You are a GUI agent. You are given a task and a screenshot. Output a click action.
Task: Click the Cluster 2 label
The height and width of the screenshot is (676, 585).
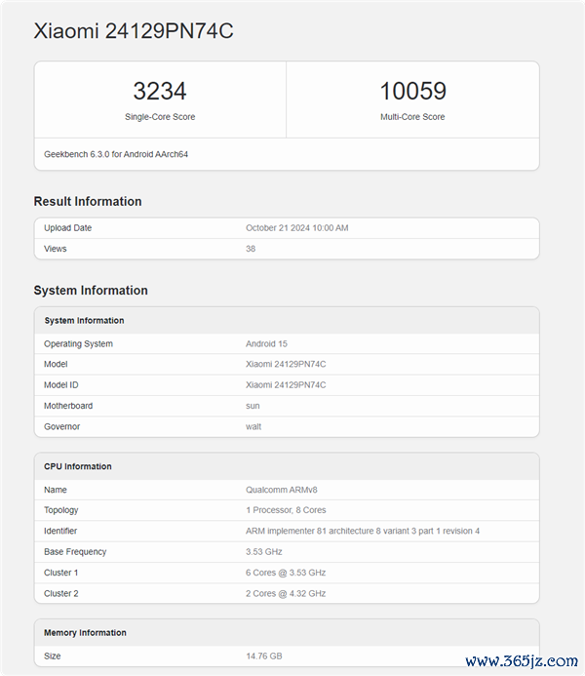[x=60, y=593]
